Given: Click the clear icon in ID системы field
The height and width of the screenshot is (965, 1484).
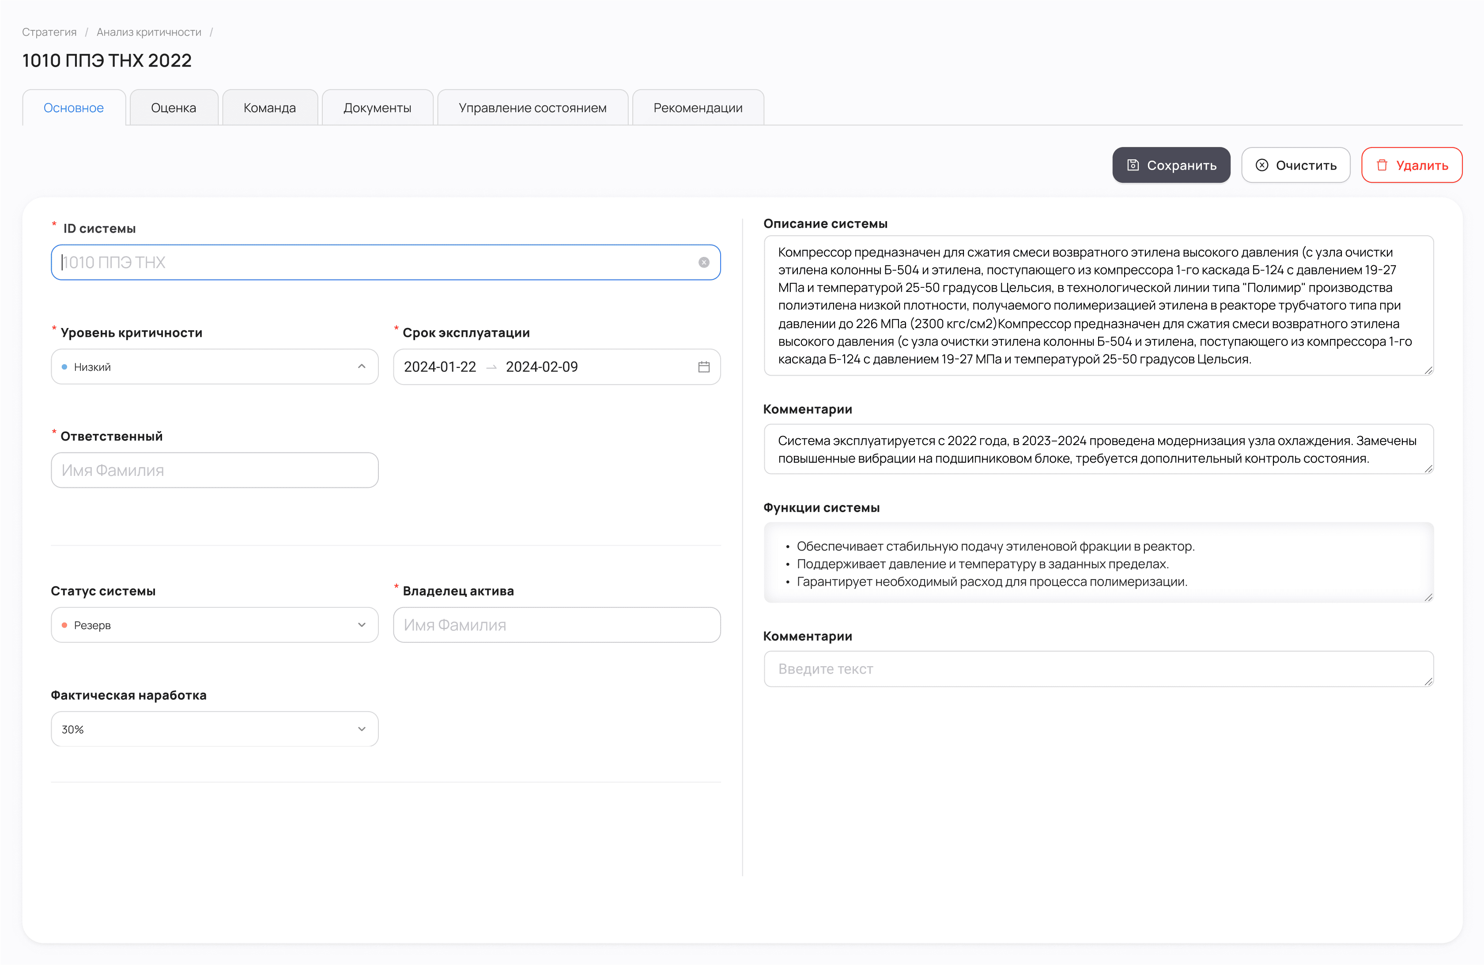Looking at the screenshot, I should (x=703, y=263).
